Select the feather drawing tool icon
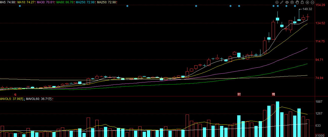 tap(282, 2)
